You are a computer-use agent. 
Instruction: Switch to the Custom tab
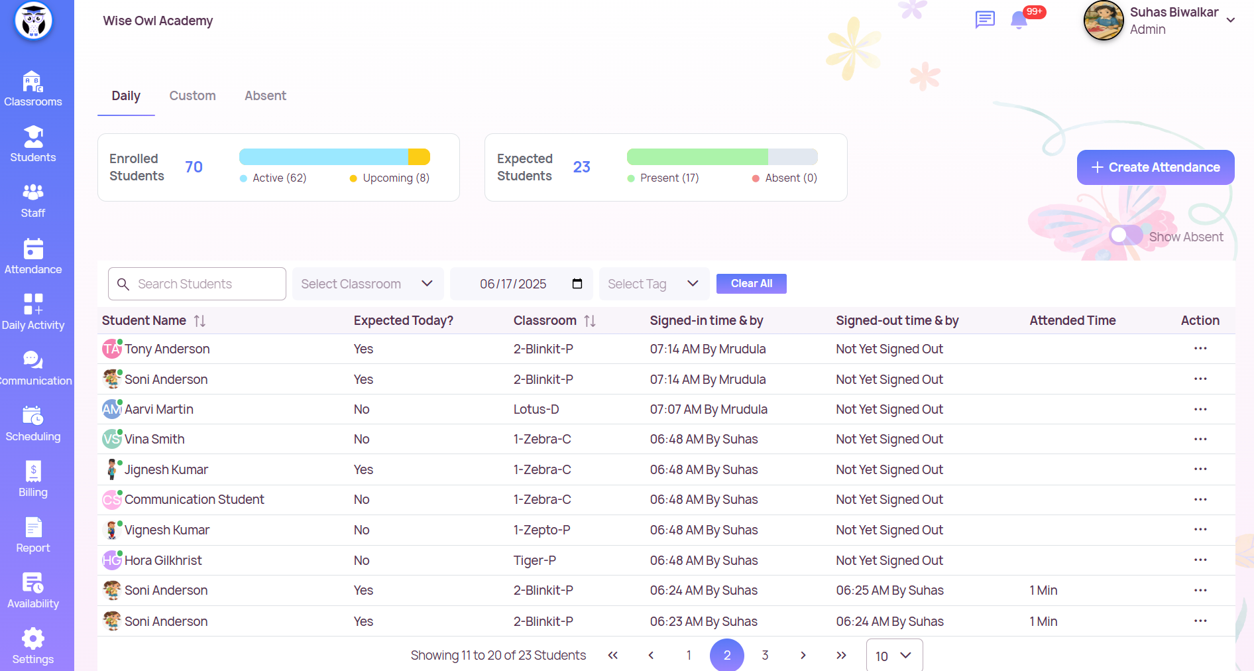click(x=192, y=95)
